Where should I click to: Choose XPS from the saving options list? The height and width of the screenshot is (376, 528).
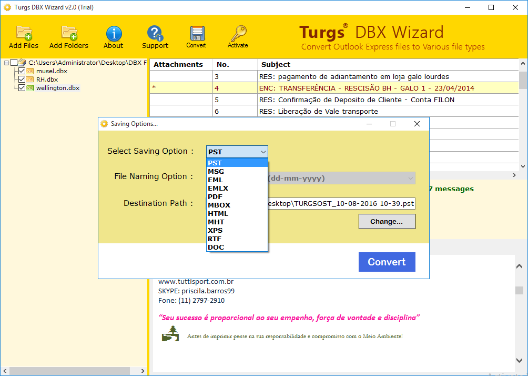point(237,230)
